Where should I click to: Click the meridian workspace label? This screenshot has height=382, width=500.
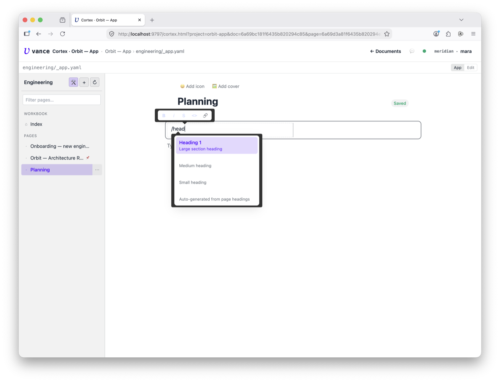(x=444, y=51)
